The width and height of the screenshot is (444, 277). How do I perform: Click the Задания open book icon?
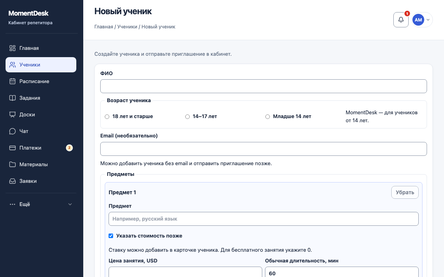(x=12, y=98)
